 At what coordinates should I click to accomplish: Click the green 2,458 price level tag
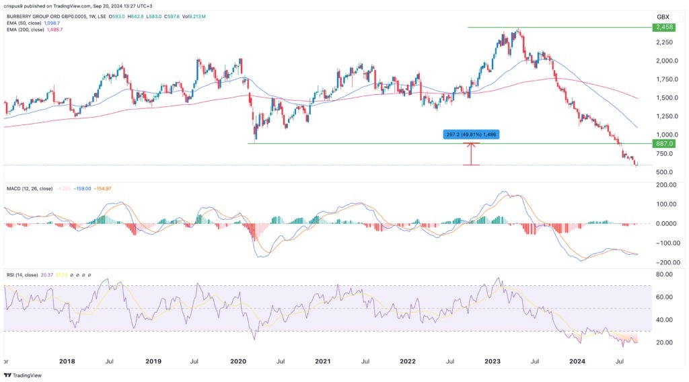coord(664,28)
